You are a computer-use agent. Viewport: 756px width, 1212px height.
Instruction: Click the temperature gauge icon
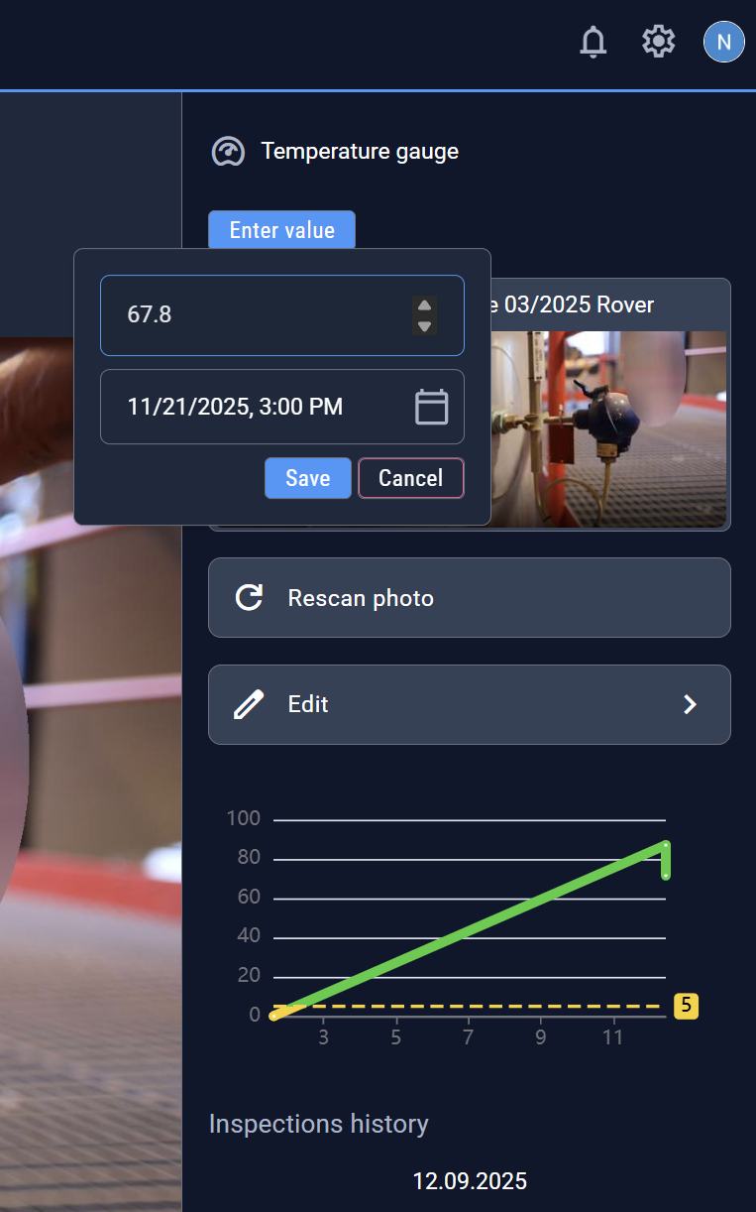point(229,152)
